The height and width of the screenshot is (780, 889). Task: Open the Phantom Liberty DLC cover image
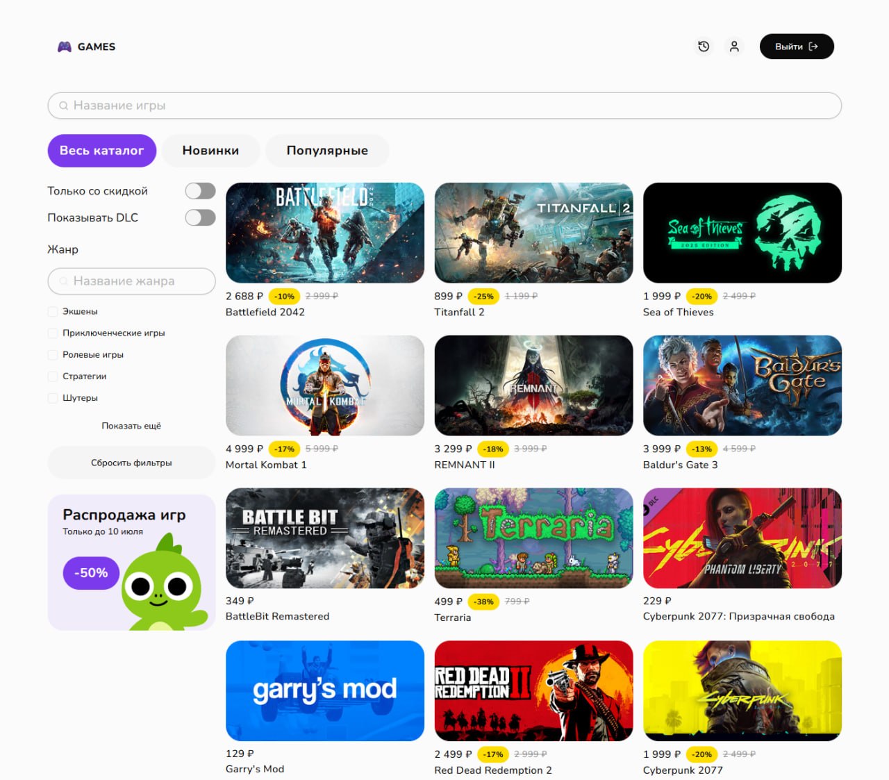[742, 538]
